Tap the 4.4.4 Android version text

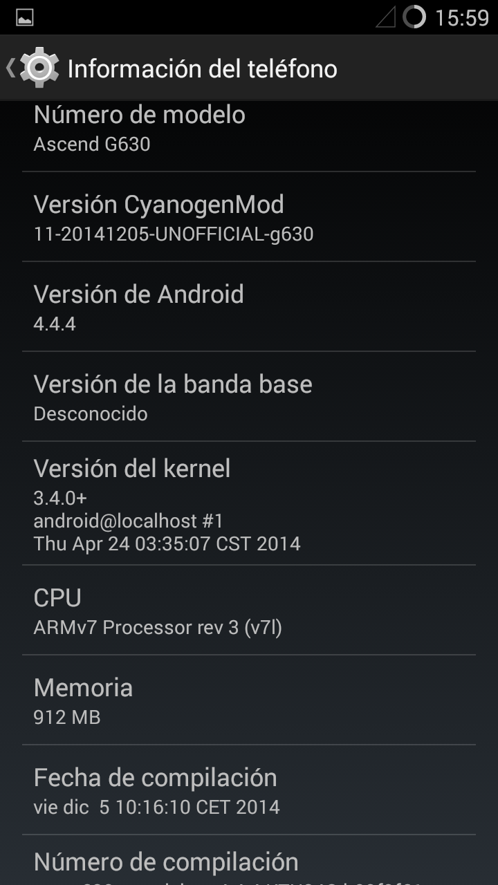55,324
